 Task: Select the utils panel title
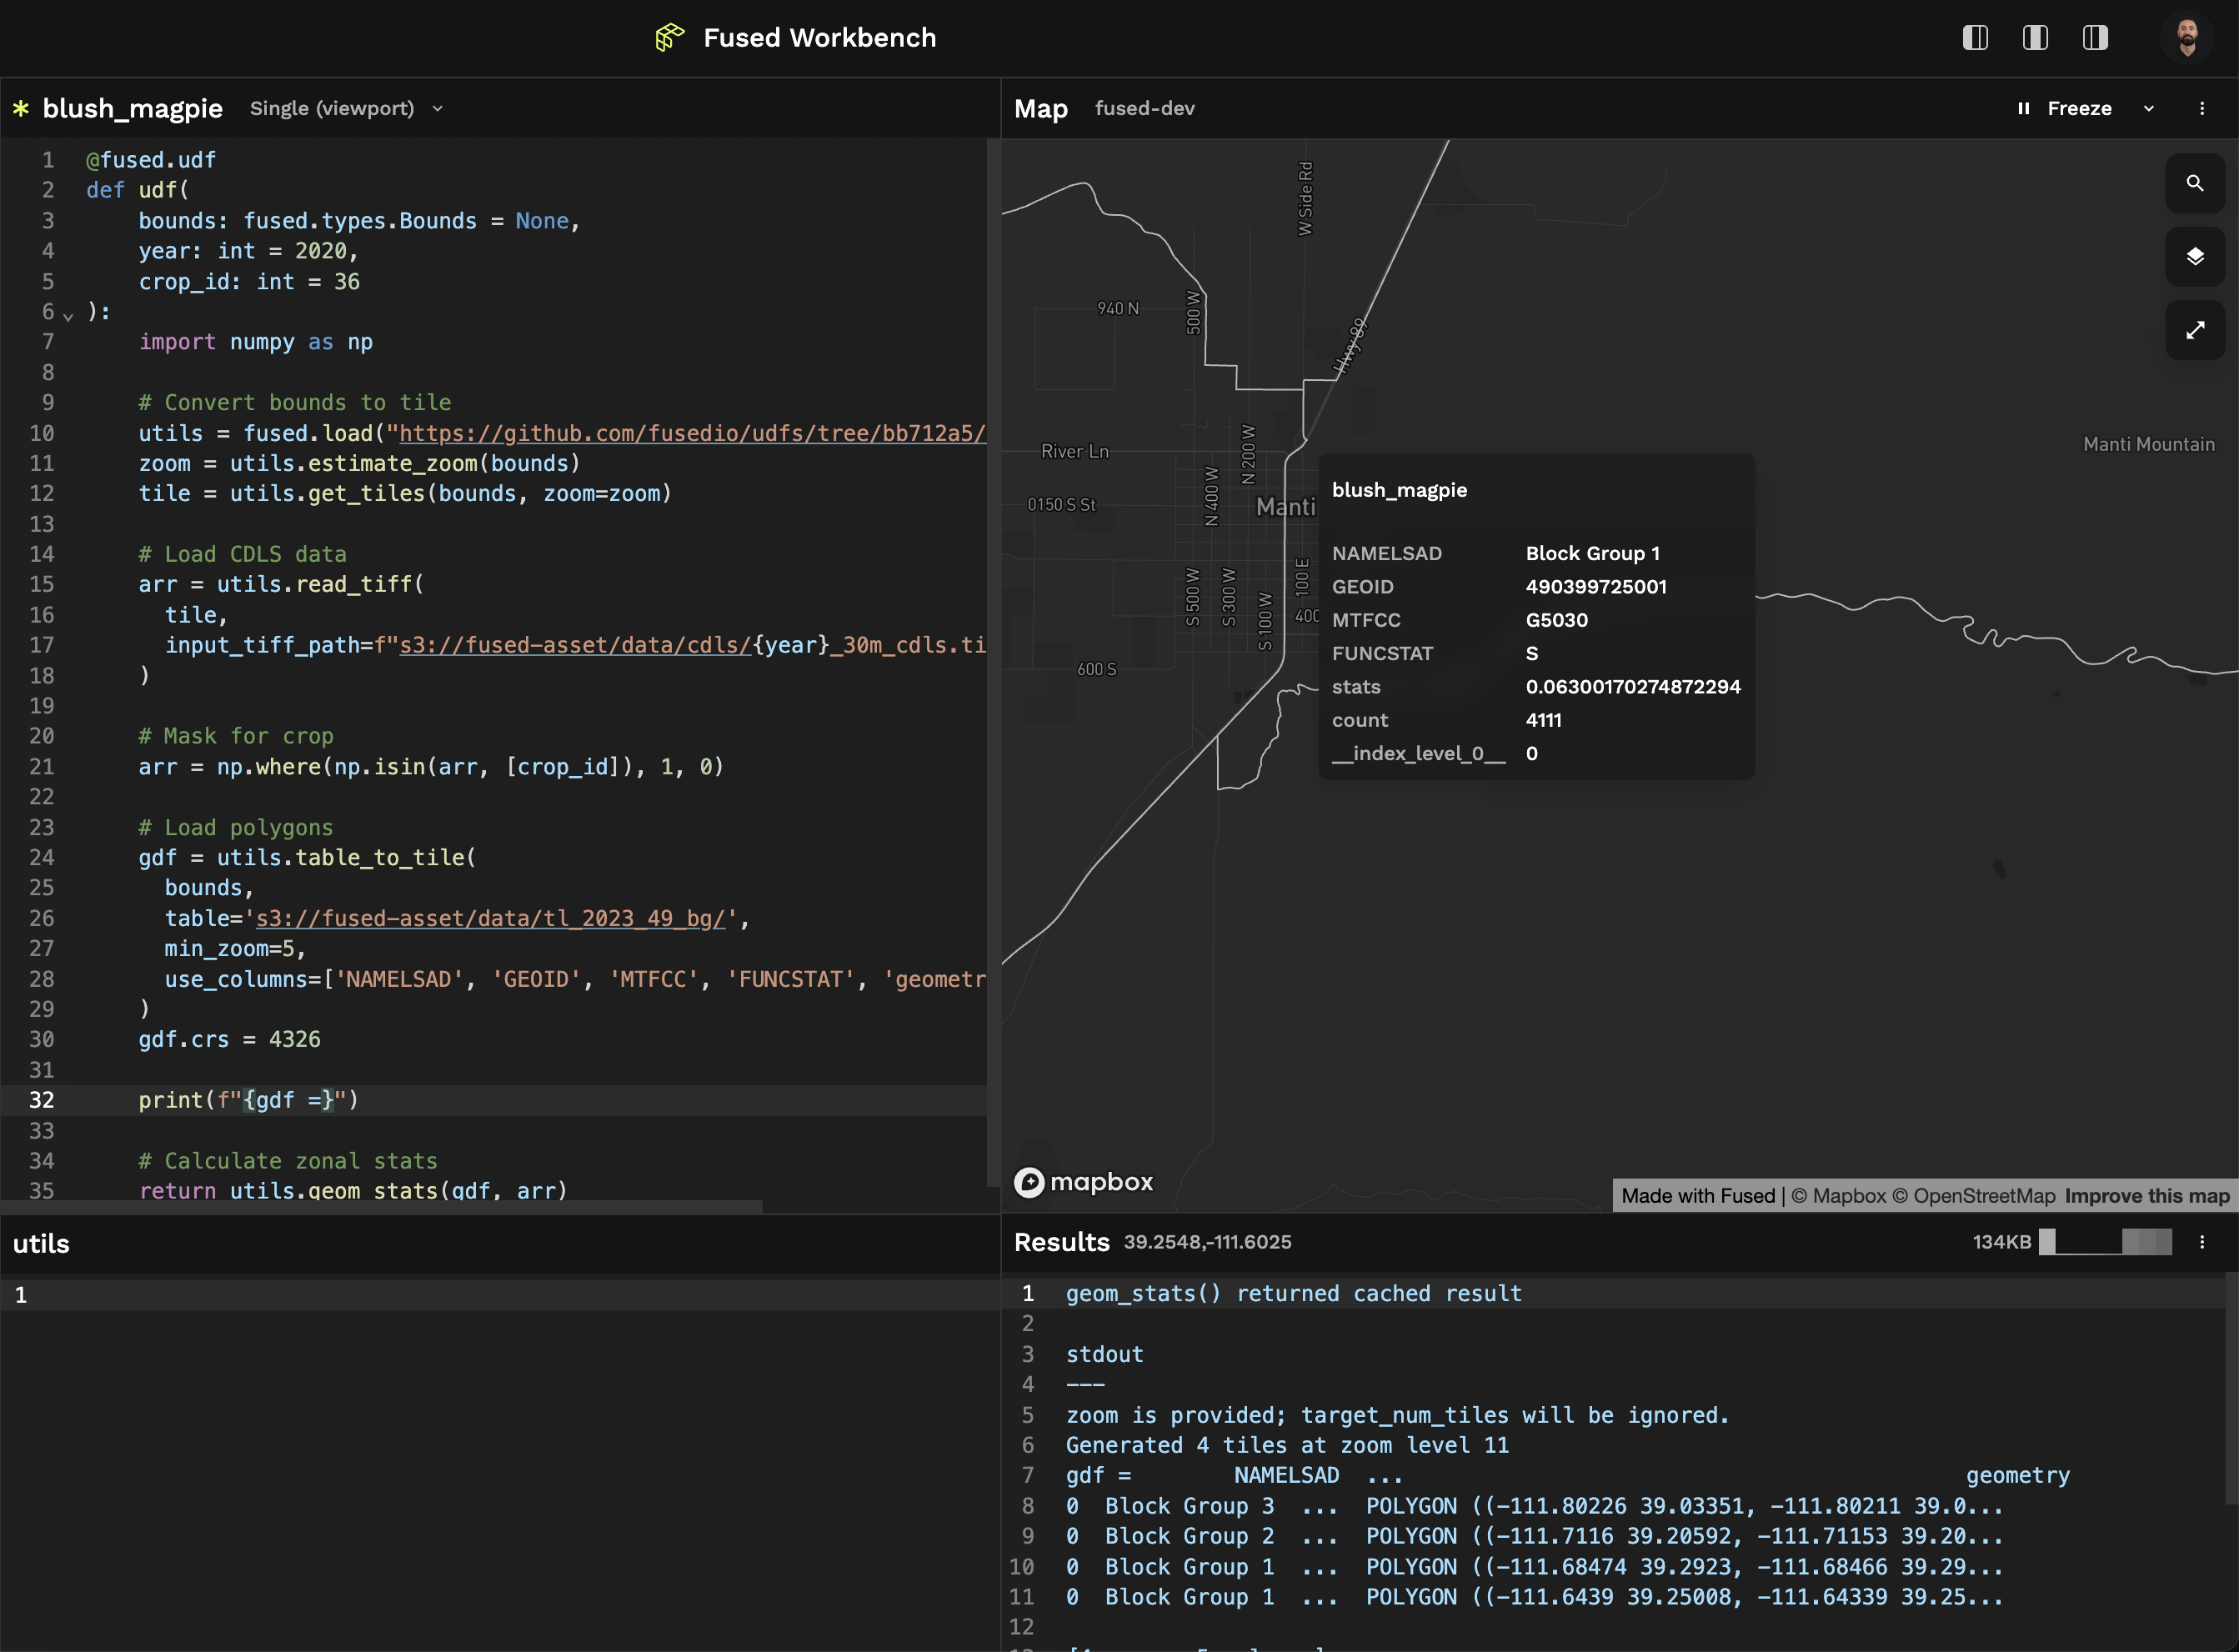point(41,1243)
